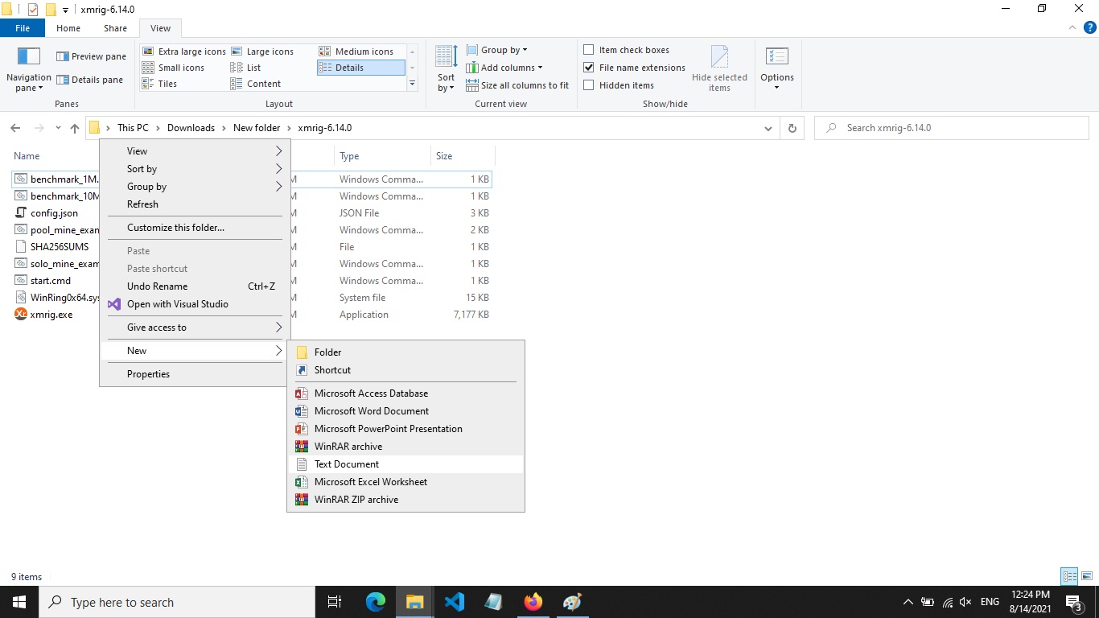Create a new Folder

click(x=405, y=352)
